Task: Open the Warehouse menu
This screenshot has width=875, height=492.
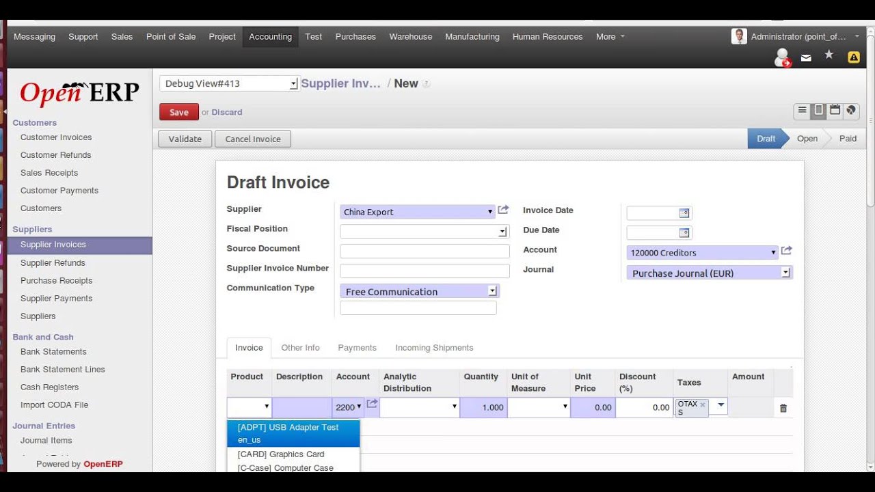Action: tap(411, 37)
